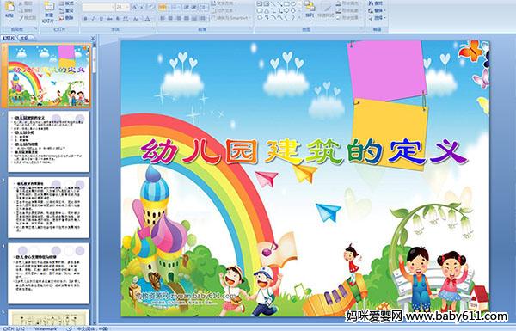This screenshot has width=516, height=331.
Task: Pick the oval shape in shapes gallery
Action: pyautogui.click(x=294, y=3)
